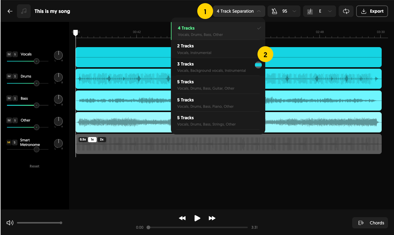
Task: Click the speaker volume icon
Action: pos(10,223)
